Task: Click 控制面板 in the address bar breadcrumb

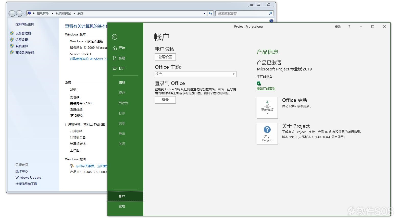Action: [x=43, y=13]
